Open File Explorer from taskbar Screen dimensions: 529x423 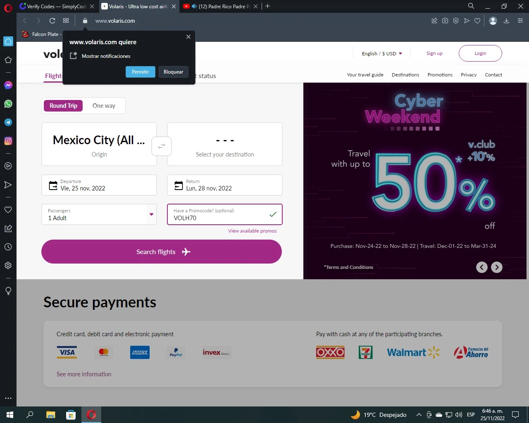[50, 415]
